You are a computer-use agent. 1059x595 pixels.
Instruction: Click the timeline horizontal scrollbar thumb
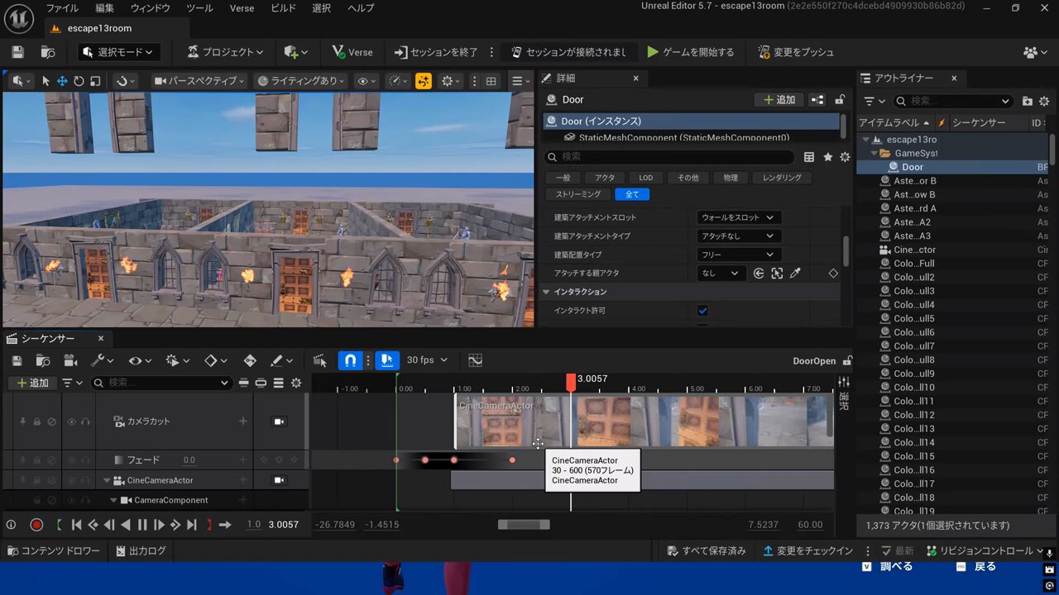[524, 525]
